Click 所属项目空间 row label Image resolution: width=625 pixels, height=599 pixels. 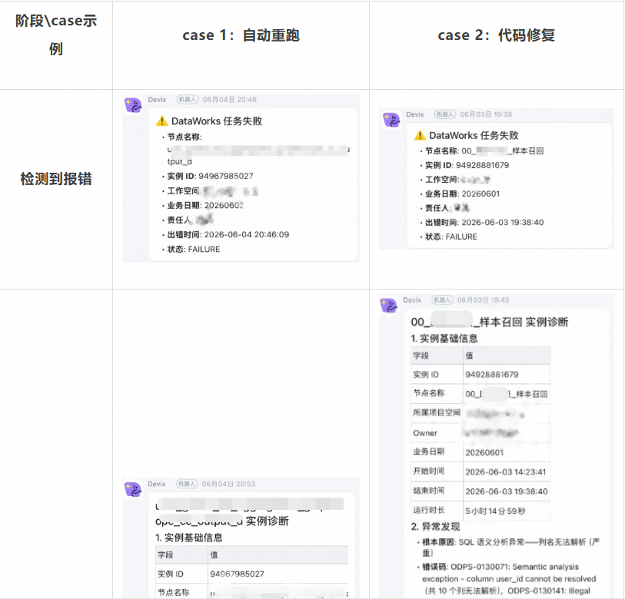pyautogui.click(x=437, y=412)
